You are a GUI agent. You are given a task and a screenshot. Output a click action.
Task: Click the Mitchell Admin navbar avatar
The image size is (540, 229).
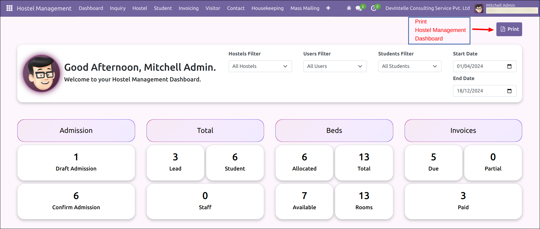click(479, 8)
